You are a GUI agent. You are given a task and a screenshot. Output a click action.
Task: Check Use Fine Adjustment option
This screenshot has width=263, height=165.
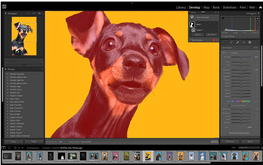[229, 106]
